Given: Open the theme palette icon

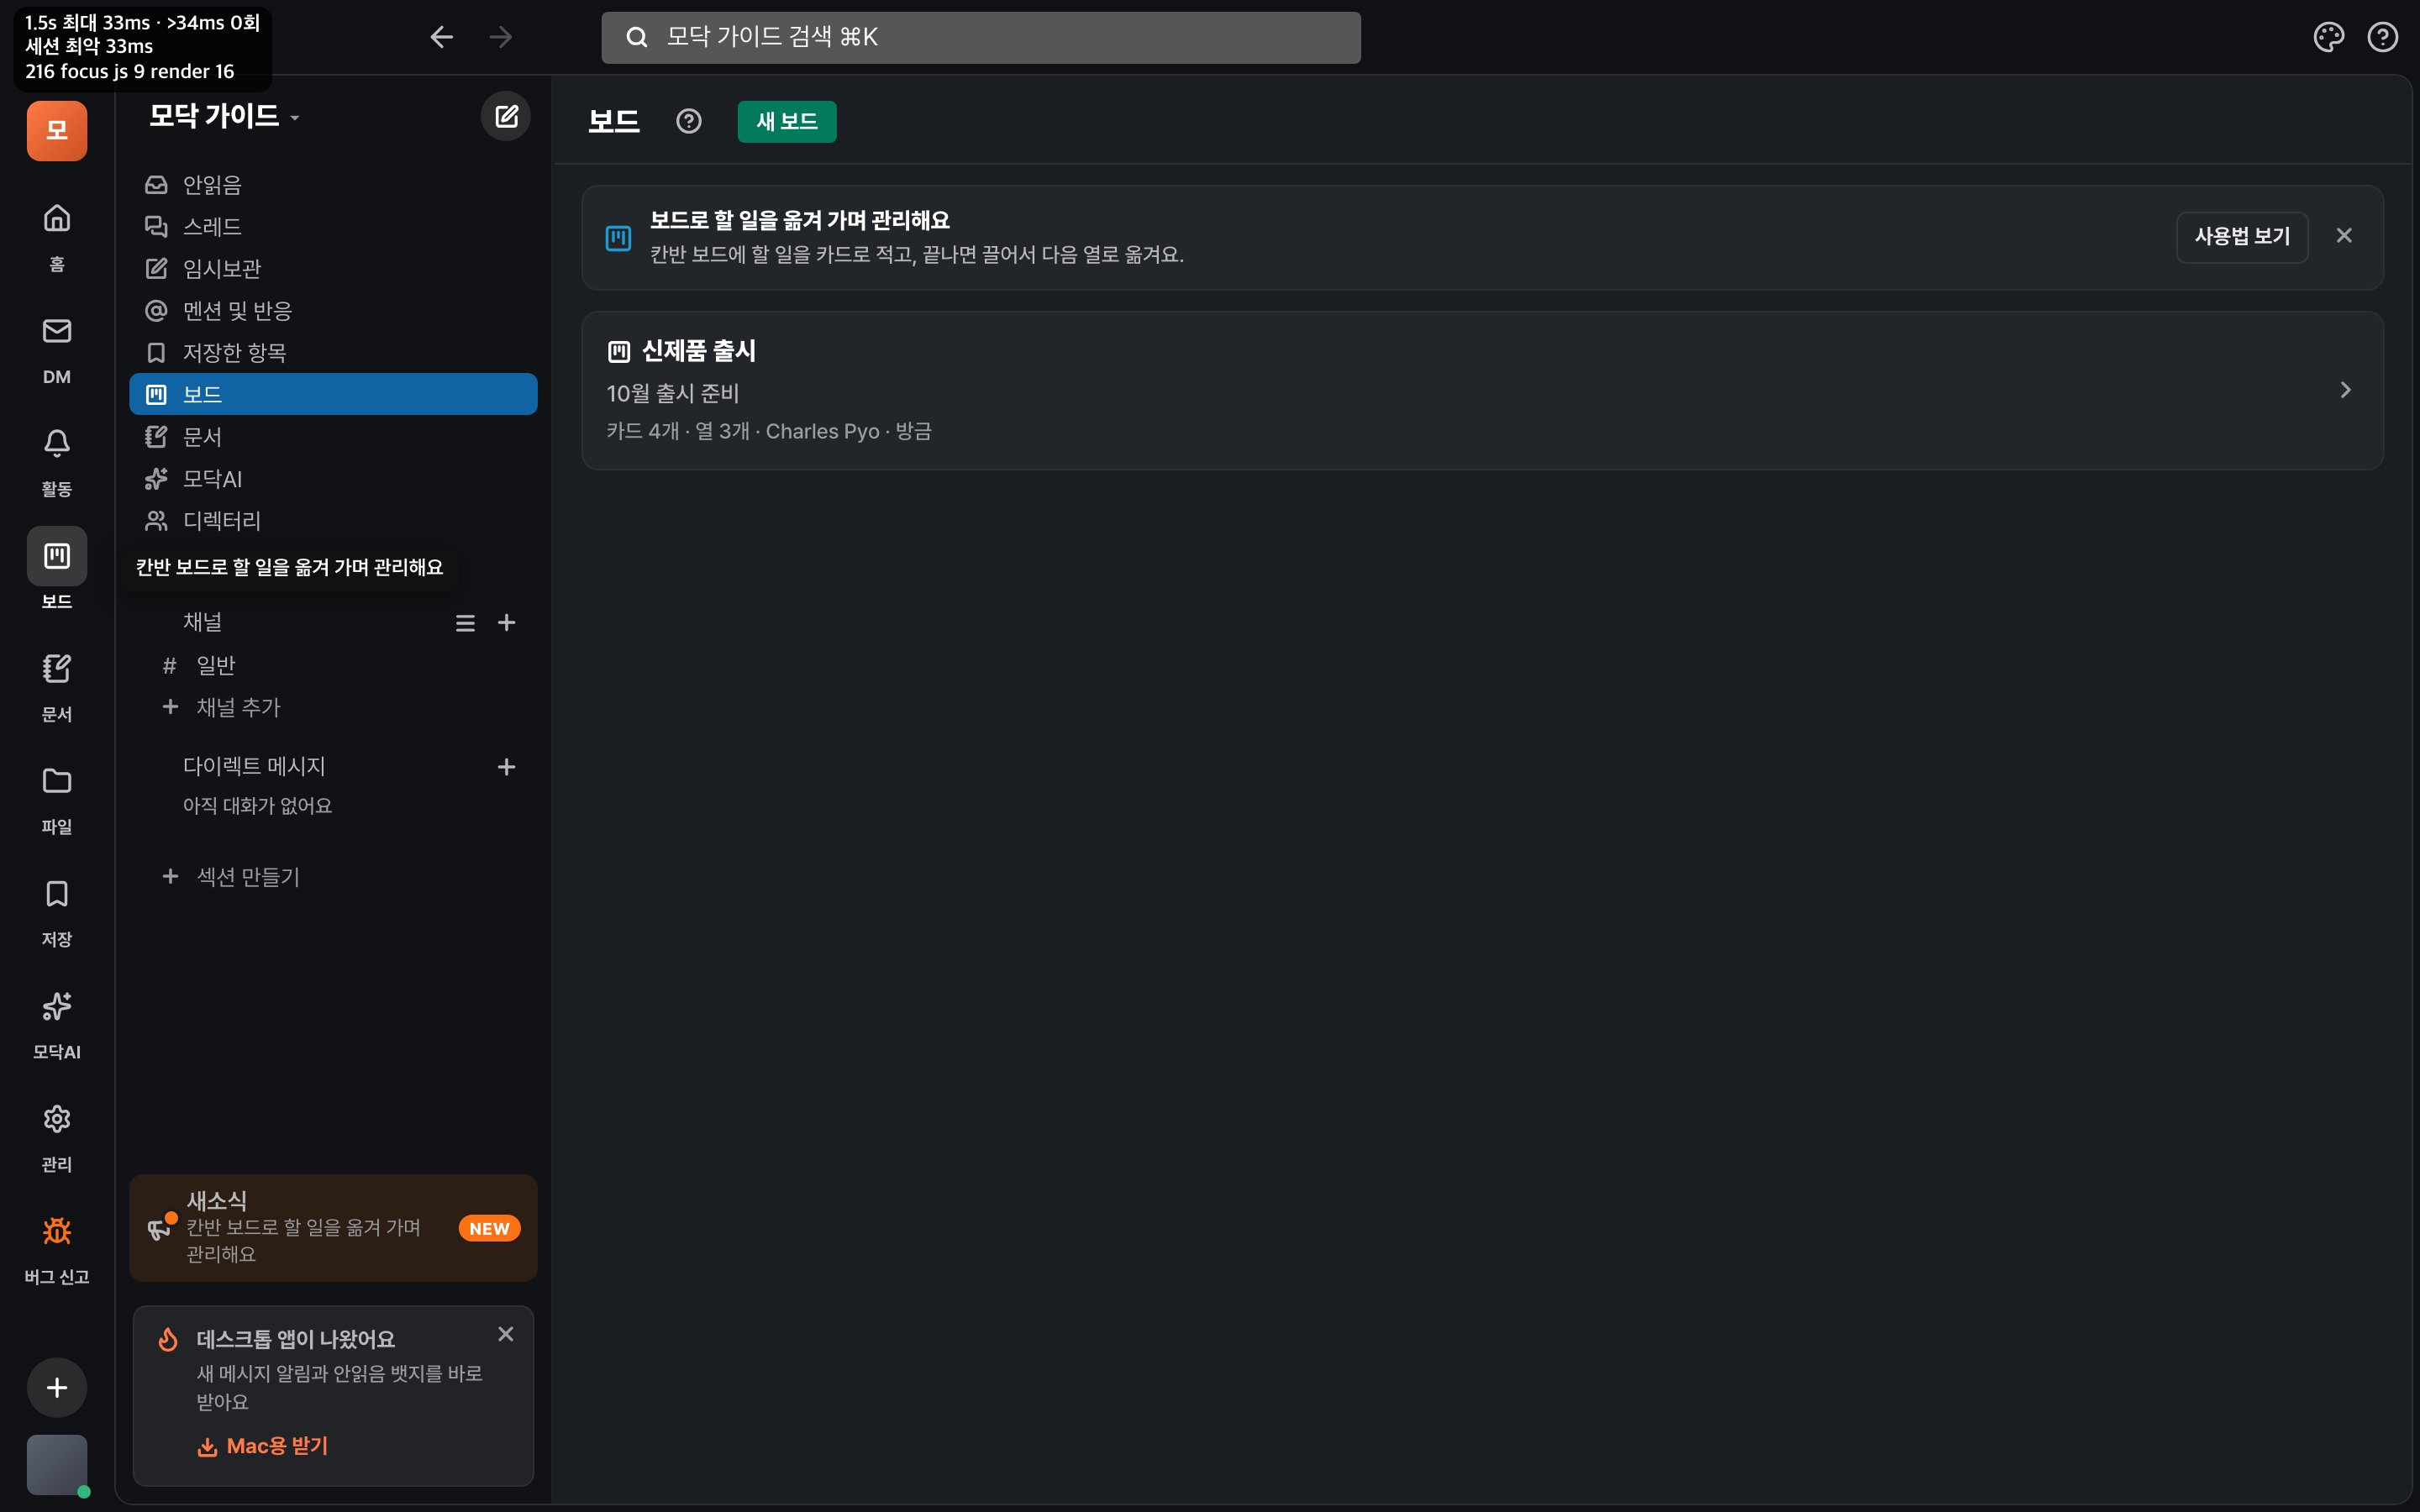Looking at the screenshot, I should coord(2329,38).
